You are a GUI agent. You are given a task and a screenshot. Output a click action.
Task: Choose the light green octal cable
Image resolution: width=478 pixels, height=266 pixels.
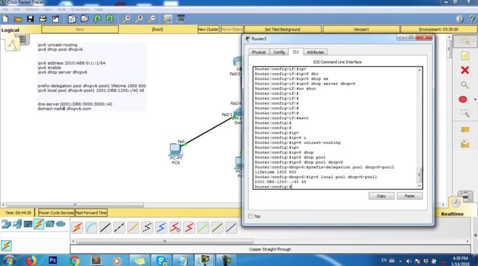pyautogui.click(x=203, y=228)
